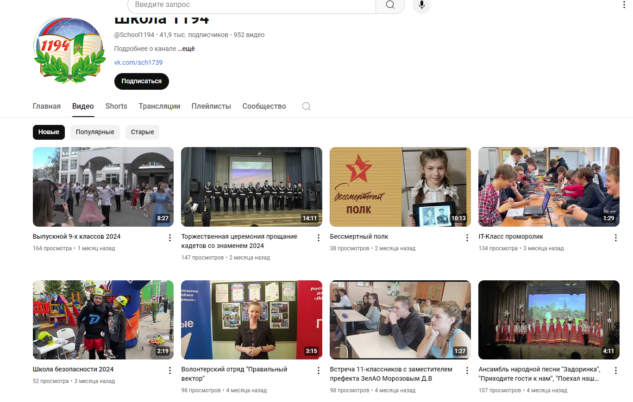The image size is (633, 402).
Task: Click the 41,9 тыс. подписчиков count
Action: click(194, 35)
